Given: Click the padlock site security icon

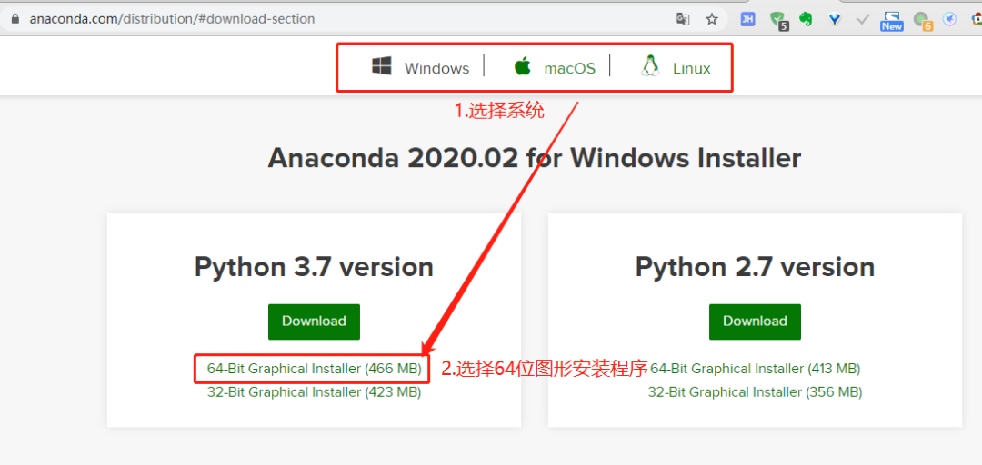Looking at the screenshot, I should 15,19.
